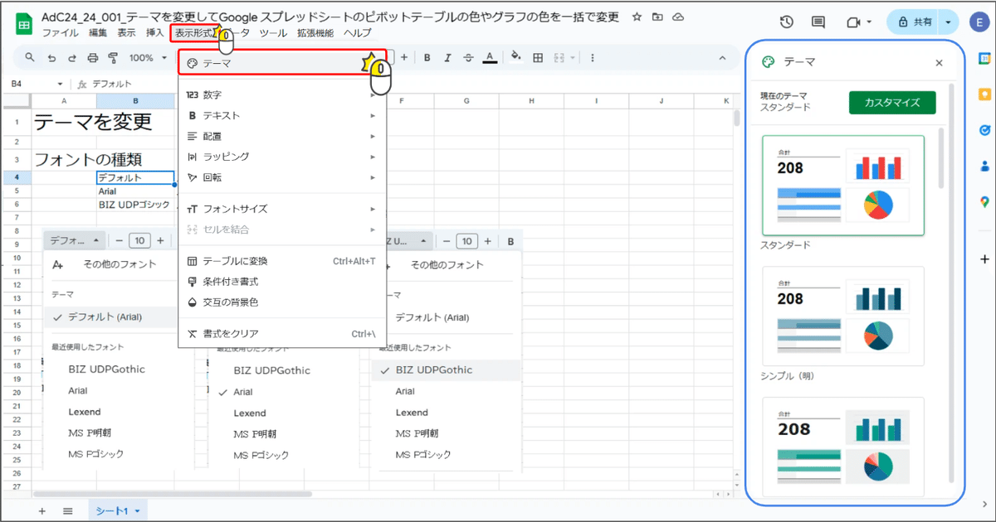Screen dimensions: 996x522
Task: Choose 交互の背景色 menu entry
Action: click(x=282, y=302)
